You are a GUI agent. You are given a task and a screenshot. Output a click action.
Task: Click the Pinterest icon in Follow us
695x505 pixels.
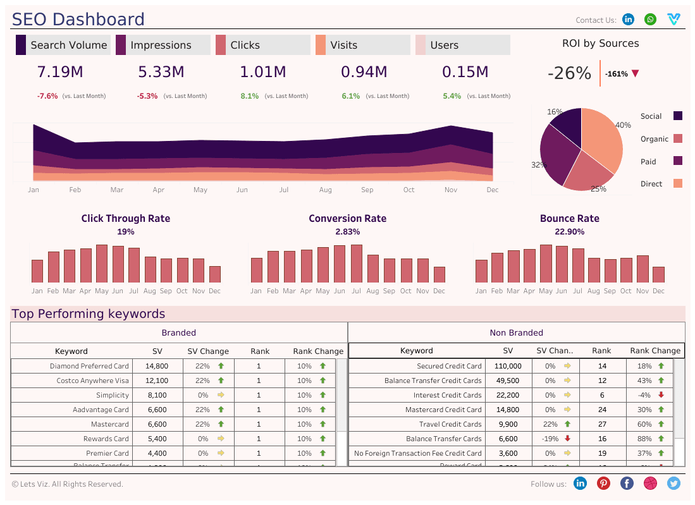pos(603,483)
